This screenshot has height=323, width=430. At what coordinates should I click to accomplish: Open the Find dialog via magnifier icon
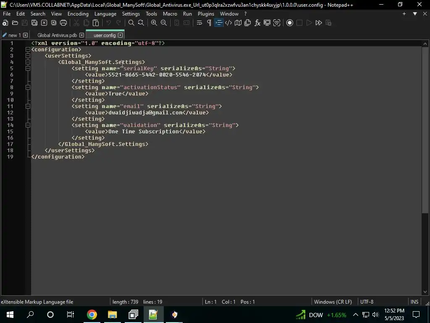[131, 23]
